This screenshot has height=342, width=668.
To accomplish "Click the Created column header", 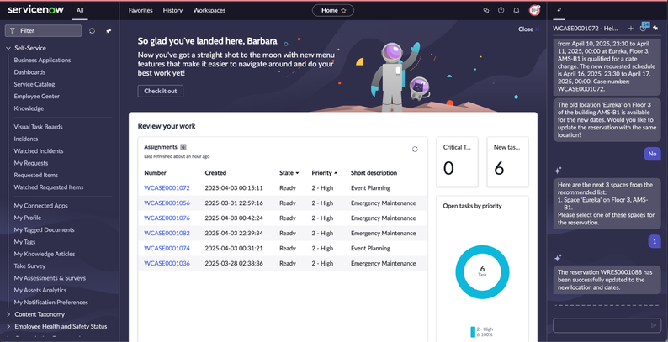I will click(215, 173).
